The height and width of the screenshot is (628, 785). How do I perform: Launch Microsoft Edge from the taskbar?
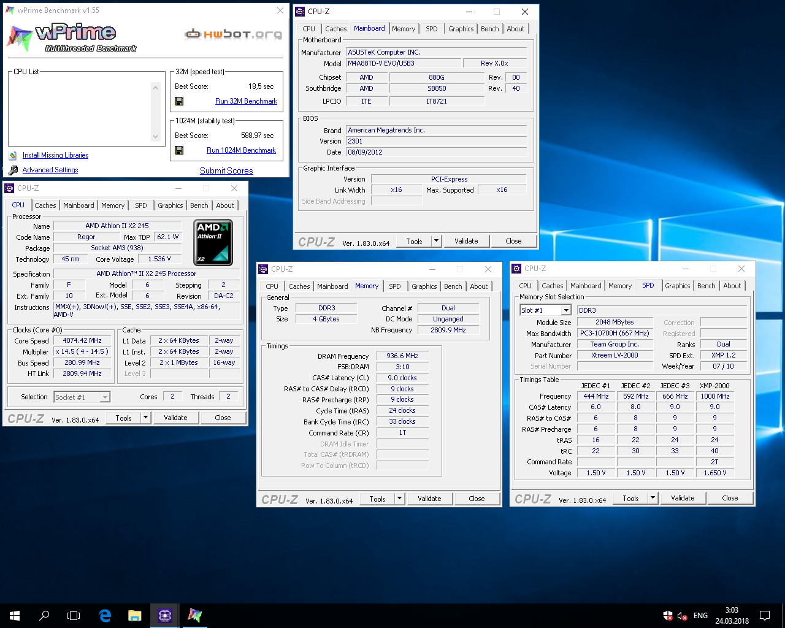pos(105,615)
